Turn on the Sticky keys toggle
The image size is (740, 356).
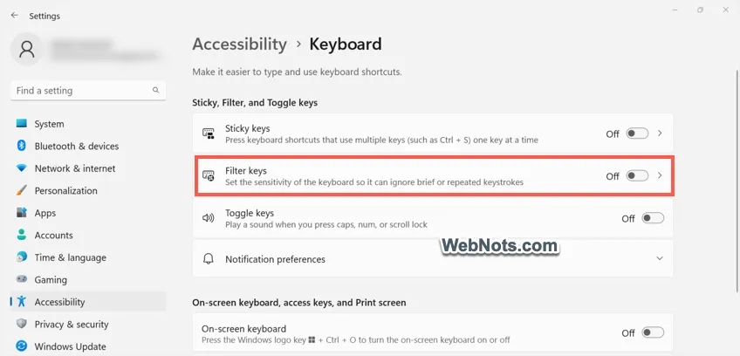pos(637,133)
